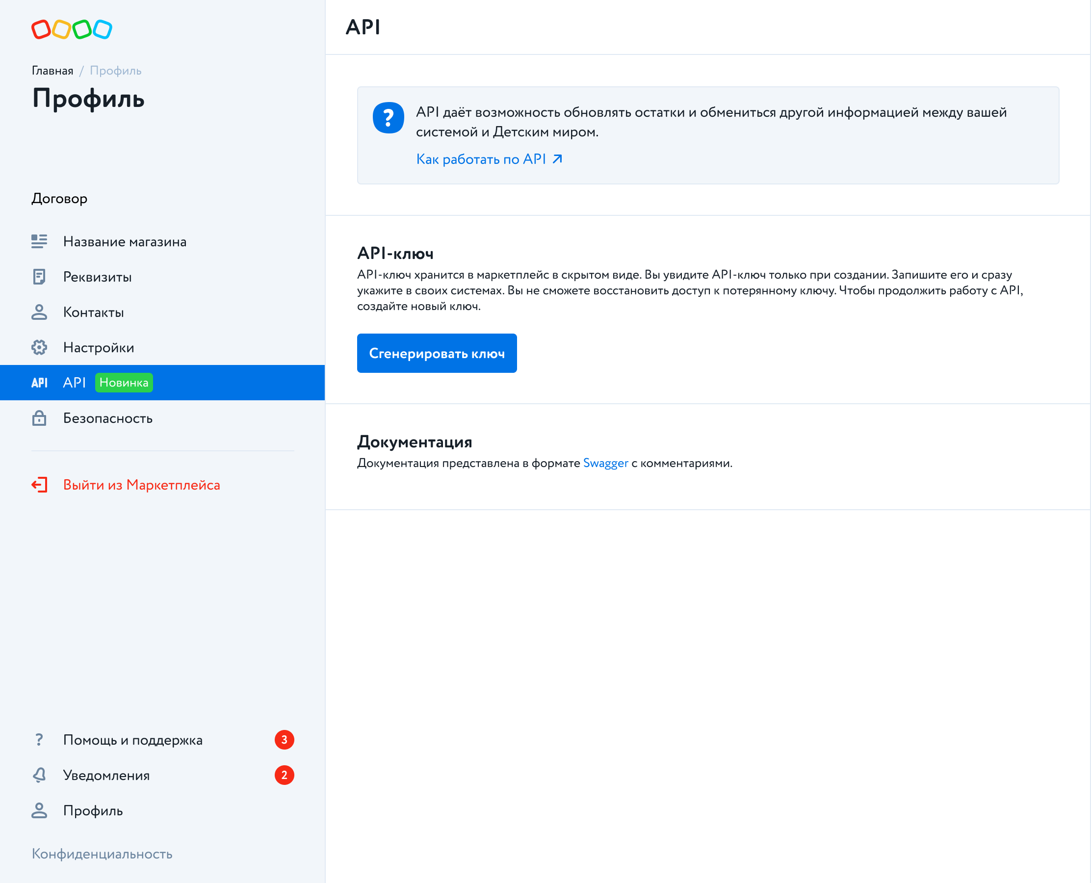Open the Настройки menu item
This screenshot has width=1091, height=883.
[x=162, y=347]
